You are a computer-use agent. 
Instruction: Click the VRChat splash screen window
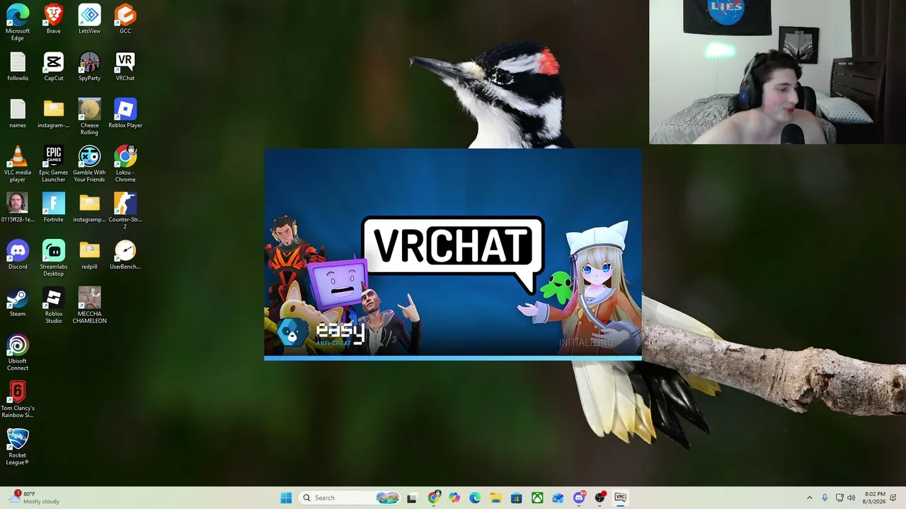pyautogui.click(x=453, y=255)
